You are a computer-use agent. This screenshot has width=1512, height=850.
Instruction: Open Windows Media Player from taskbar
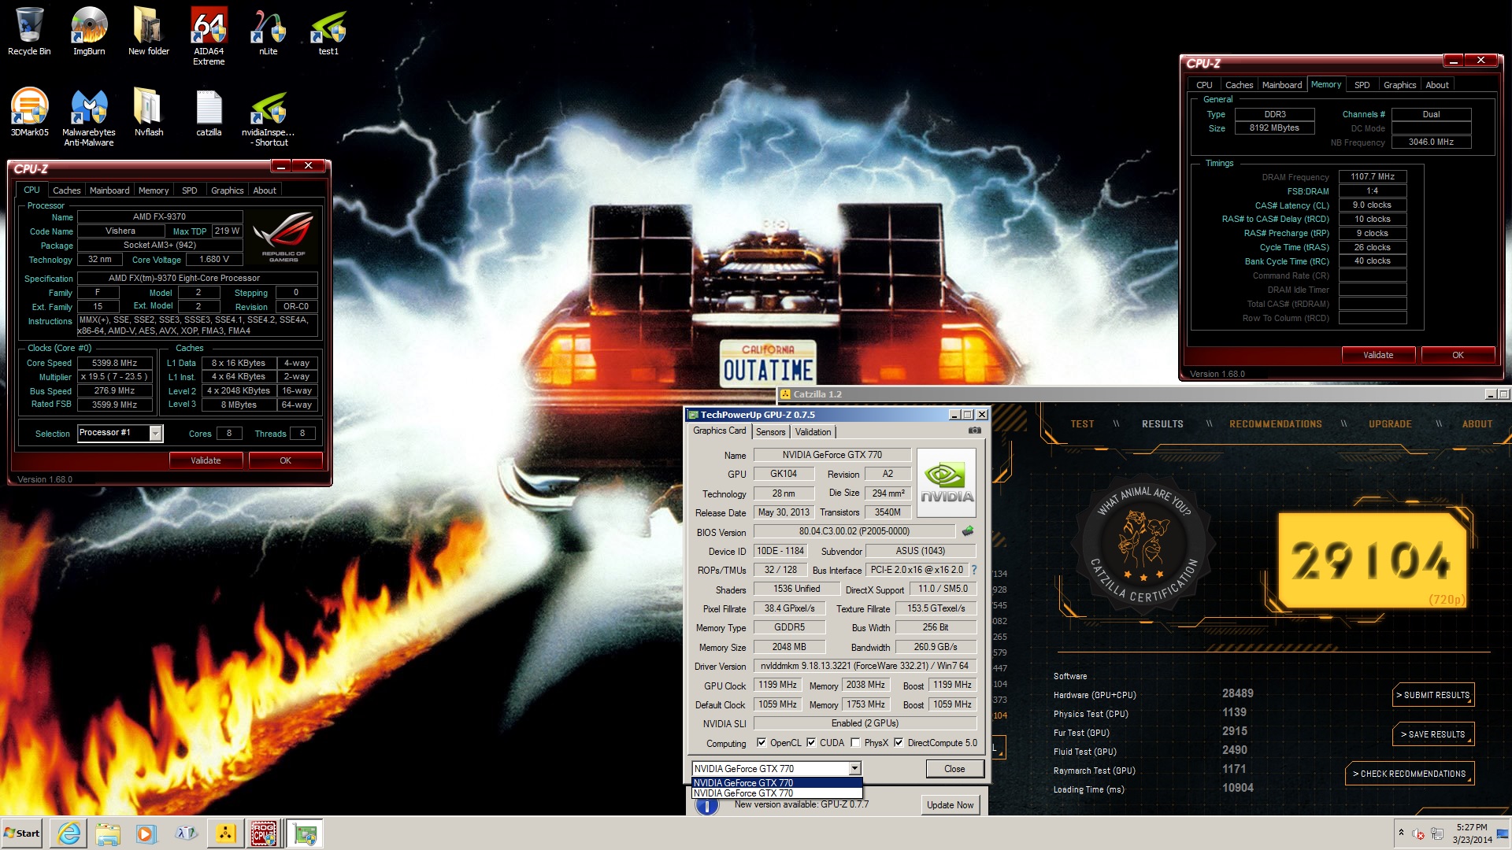pos(146,833)
